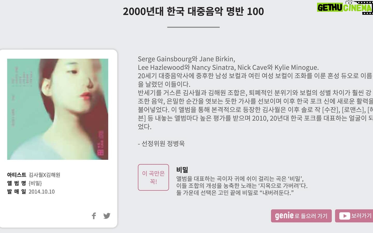Click the YouTube play icon
Viewport: 373px width, 233px height.
tap(345, 216)
